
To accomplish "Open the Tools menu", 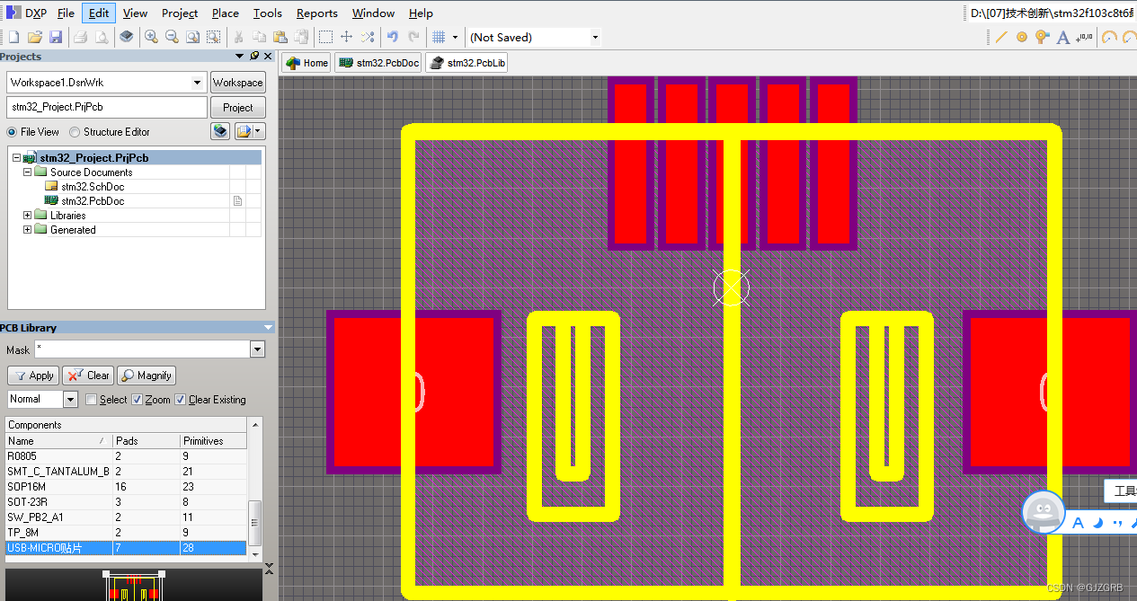I will [268, 13].
